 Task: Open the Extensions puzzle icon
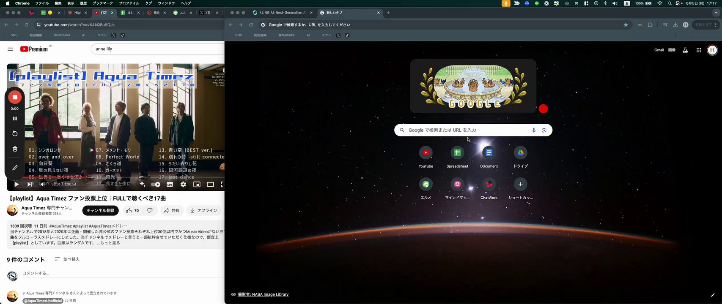coord(650,25)
